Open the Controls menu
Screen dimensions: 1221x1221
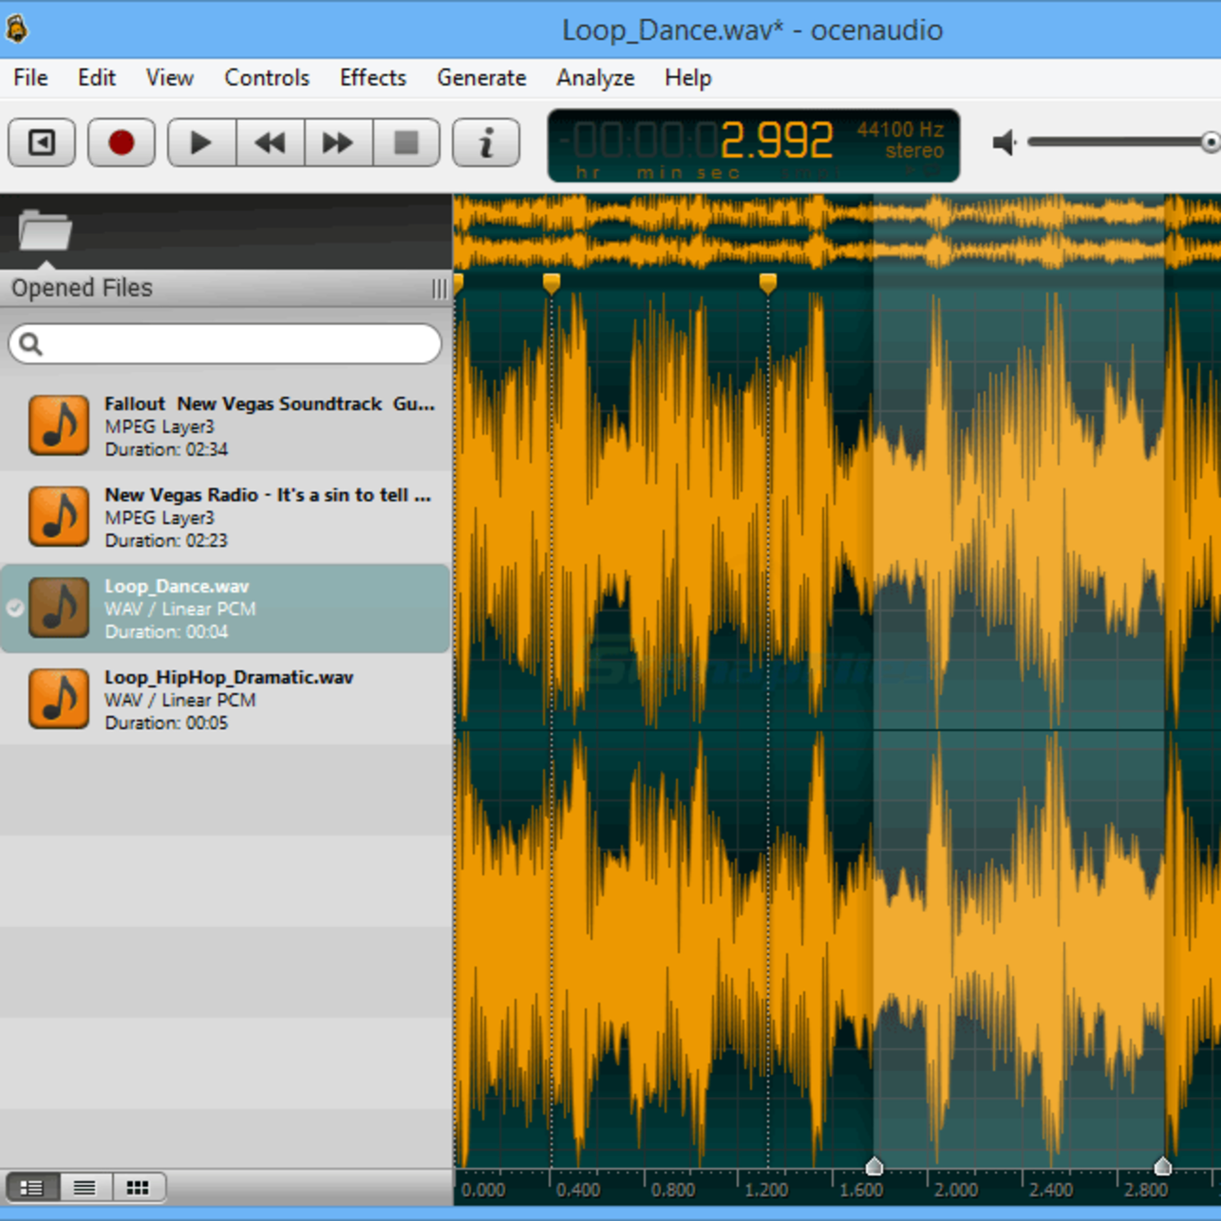coord(267,78)
